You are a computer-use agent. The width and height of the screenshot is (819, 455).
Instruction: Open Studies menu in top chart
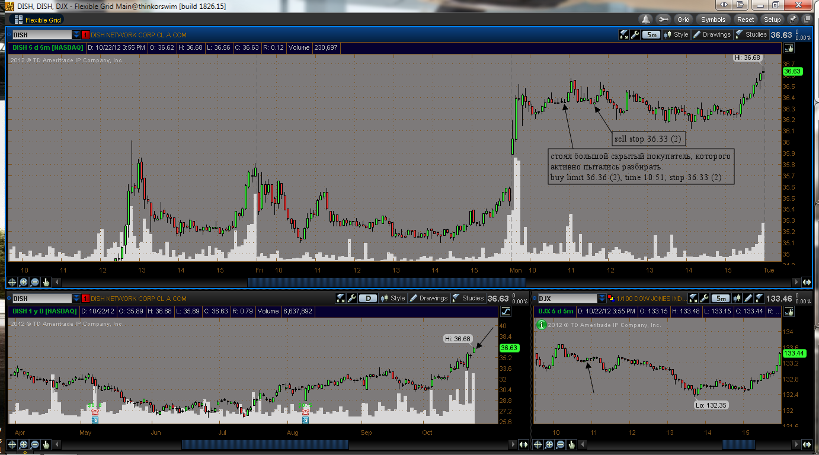(x=751, y=34)
